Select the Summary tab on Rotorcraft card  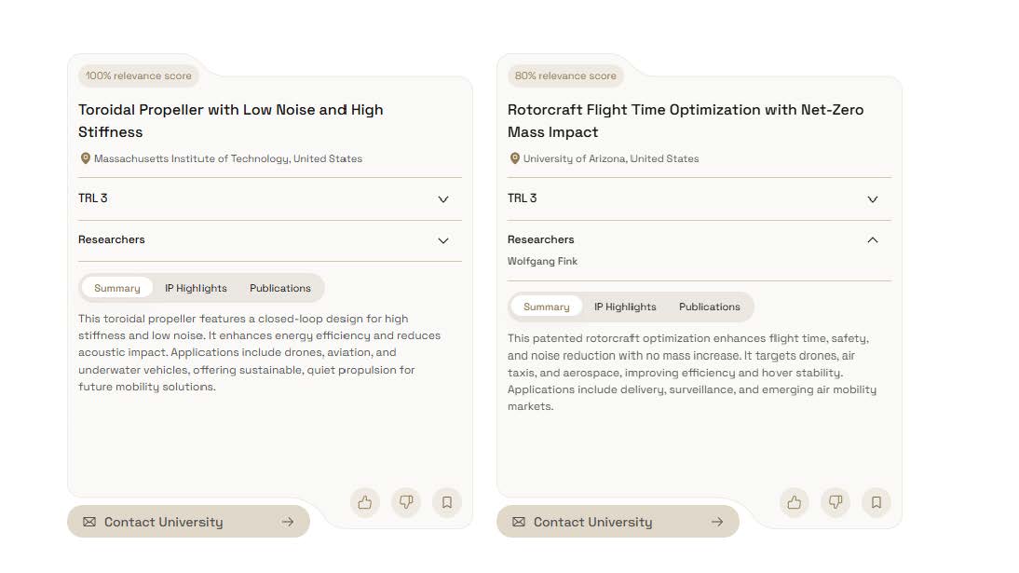click(547, 307)
